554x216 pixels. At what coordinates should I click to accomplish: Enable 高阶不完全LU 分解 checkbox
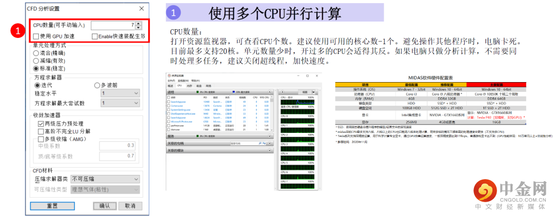(x=41, y=131)
